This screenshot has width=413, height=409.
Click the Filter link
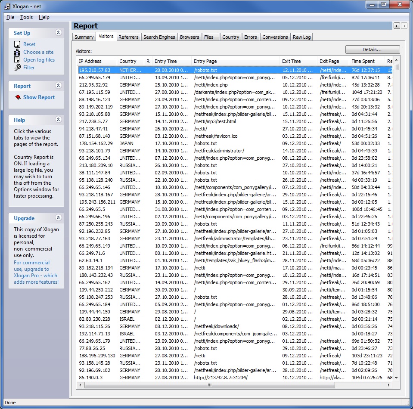(x=29, y=68)
